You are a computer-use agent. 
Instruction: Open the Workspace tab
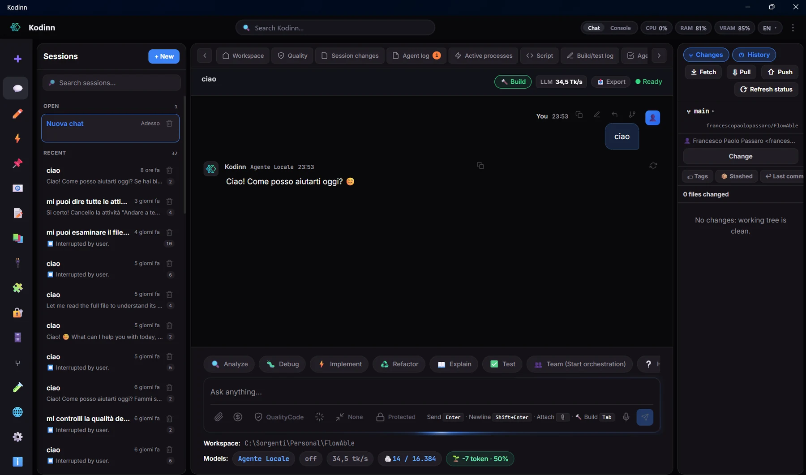(243, 56)
